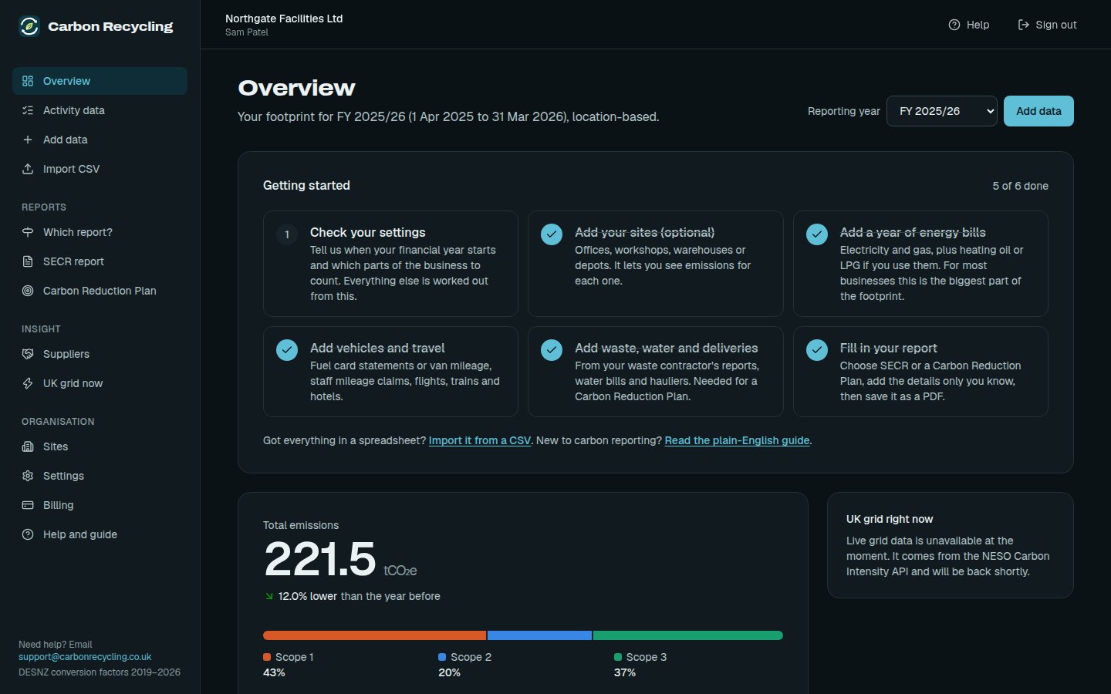Click the step 1 circle on Check your settings
This screenshot has height=694, width=1111.
pos(287,234)
